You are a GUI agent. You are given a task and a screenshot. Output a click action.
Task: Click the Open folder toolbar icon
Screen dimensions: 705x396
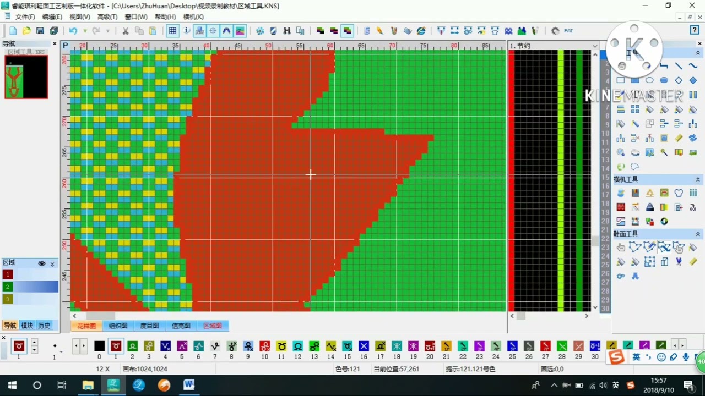pyautogui.click(x=26, y=31)
